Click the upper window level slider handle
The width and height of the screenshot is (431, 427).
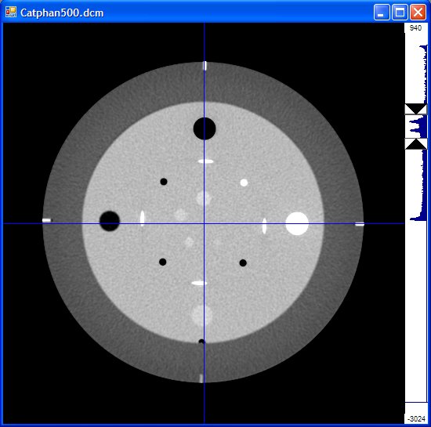pos(416,109)
